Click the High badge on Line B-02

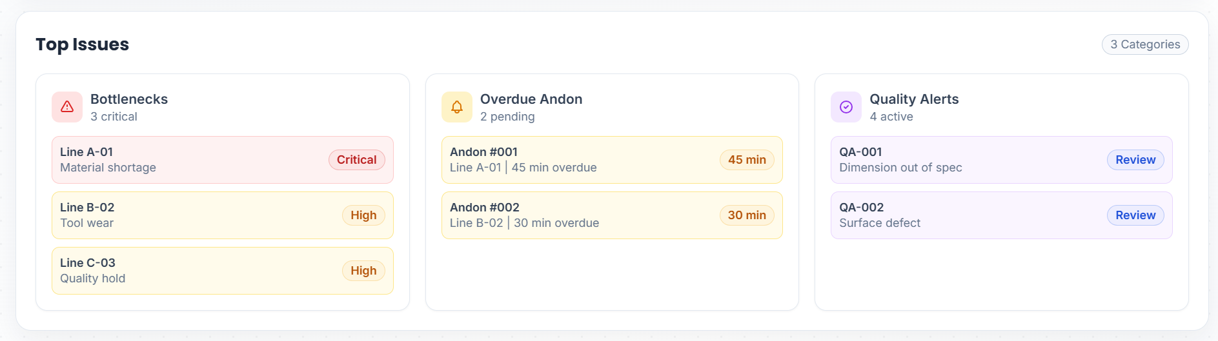coord(363,215)
